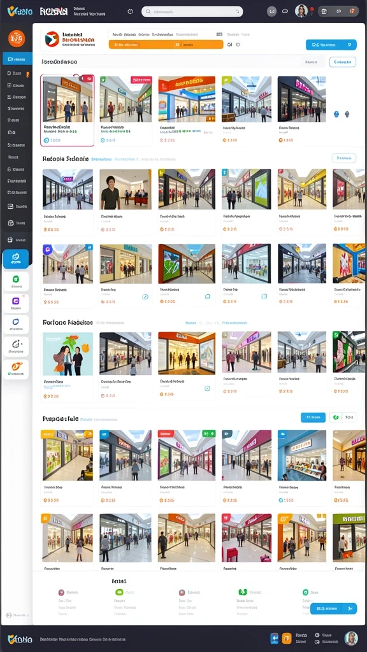The image size is (367, 652).
Task: Click the pink tag on the second top-row card
Action: [x=141, y=80]
